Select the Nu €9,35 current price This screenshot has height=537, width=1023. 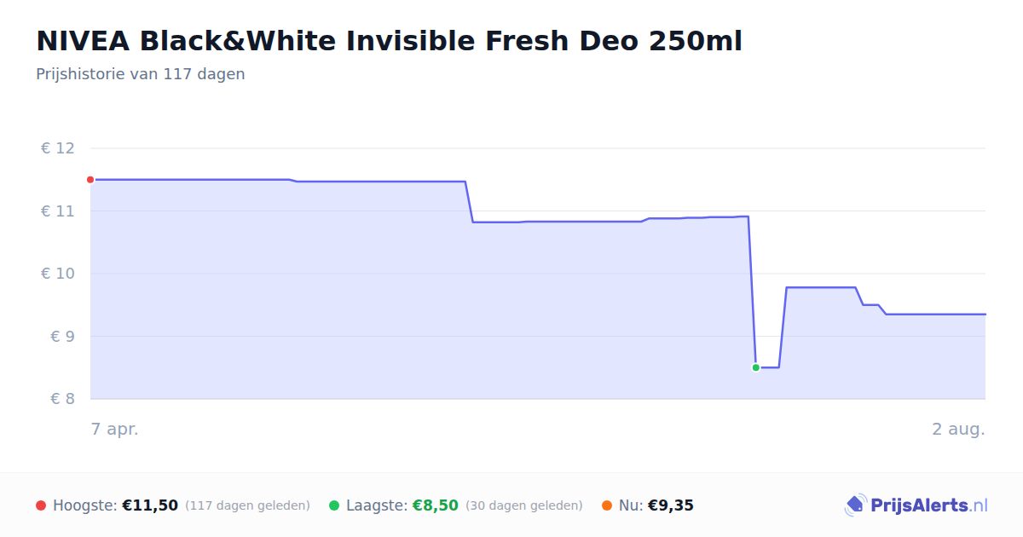pyautogui.click(x=671, y=505)
